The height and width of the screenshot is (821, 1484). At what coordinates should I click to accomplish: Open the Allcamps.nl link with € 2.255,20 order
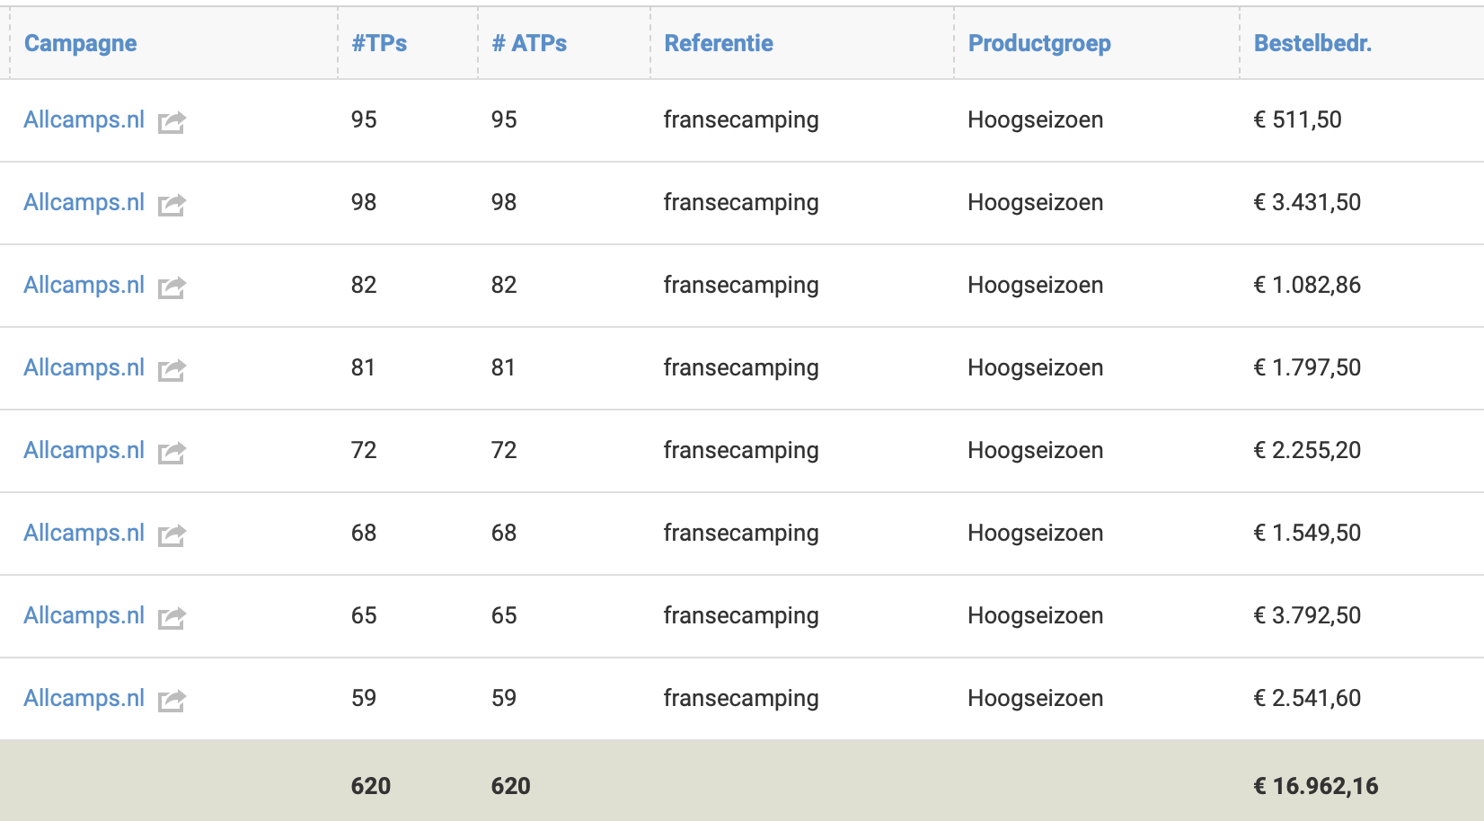click(x=84, y=450)
